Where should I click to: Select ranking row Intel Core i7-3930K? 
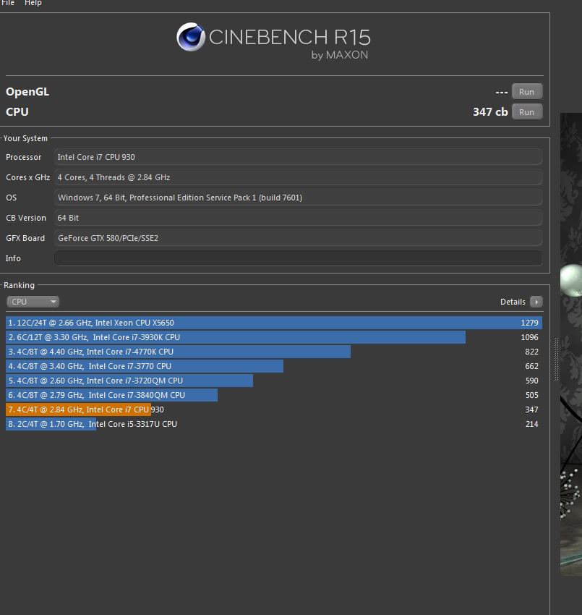[274, 337]
